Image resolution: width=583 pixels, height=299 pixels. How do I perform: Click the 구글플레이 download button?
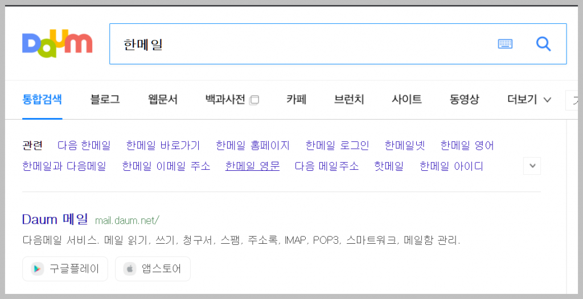pyautogui.click(x=65, y=268)
